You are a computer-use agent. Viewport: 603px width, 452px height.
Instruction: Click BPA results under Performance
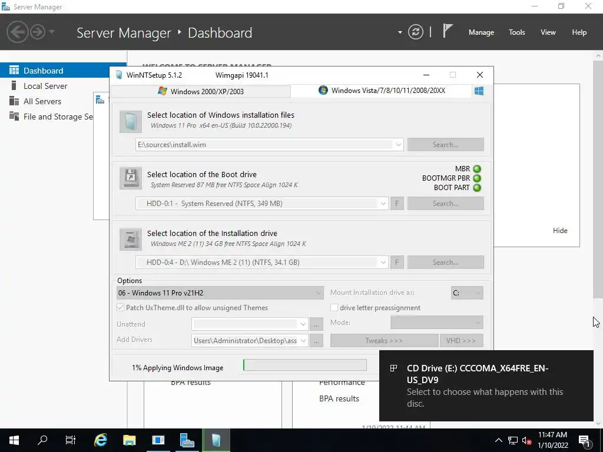(x=339, y=398)
